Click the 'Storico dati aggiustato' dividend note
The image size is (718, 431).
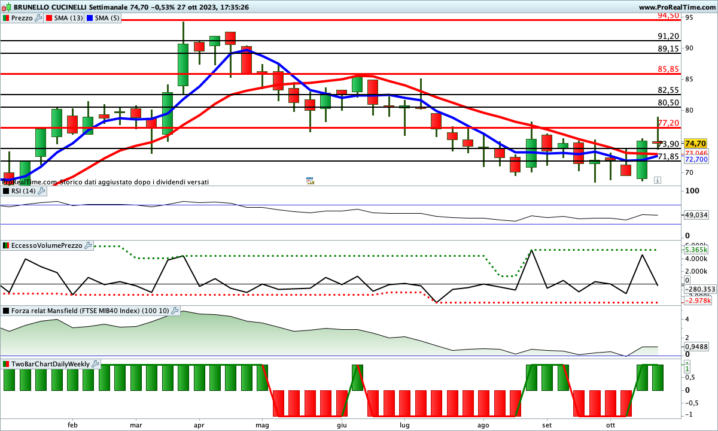(x=134, y=181)
